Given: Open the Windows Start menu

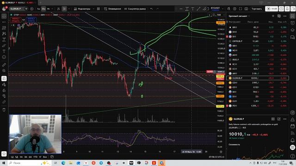Looking at the screenshot, I should point(4,163).
